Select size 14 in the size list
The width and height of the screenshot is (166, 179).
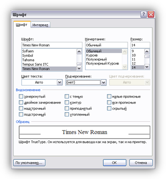[x=137, y=68]
